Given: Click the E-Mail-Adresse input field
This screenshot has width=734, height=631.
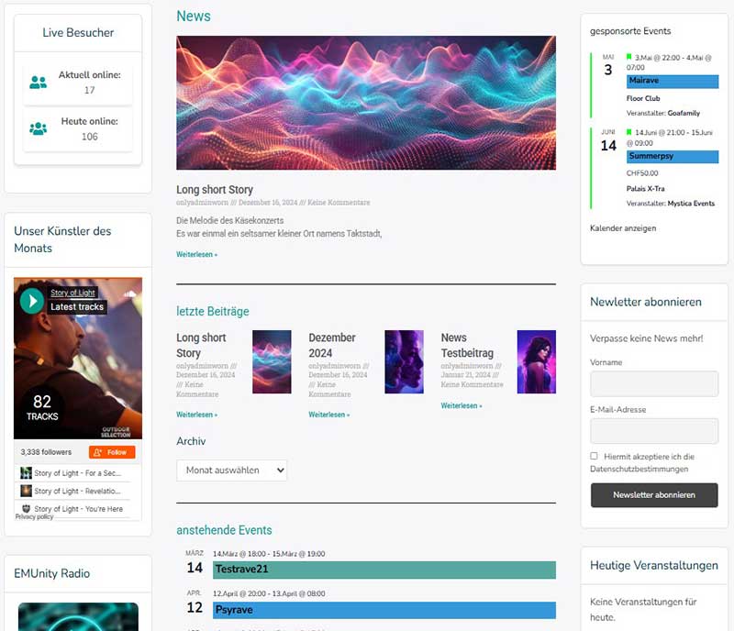Looking at the screenshot, I should click(x=654, y=431).
